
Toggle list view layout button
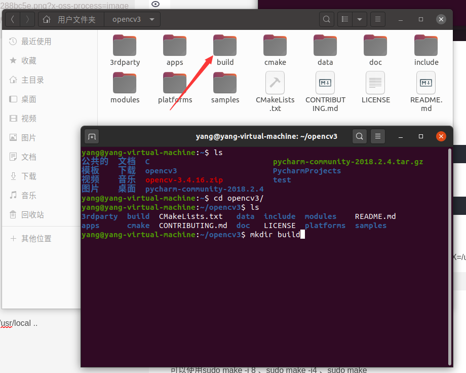coord(344,19)
